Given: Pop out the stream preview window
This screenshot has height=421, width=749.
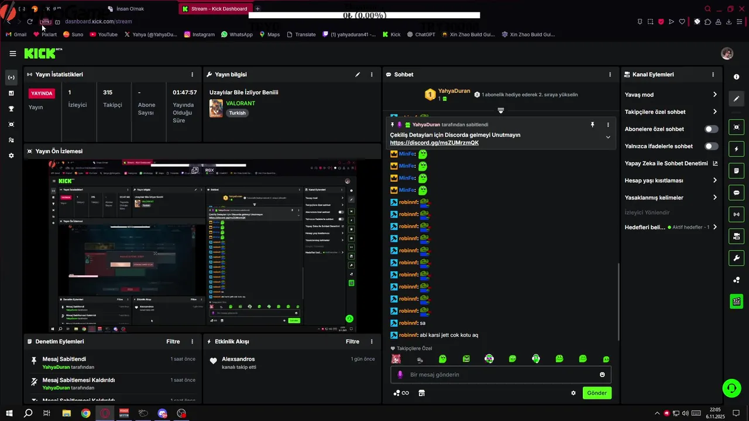Looking at the screenshot, I should point(195,170).
